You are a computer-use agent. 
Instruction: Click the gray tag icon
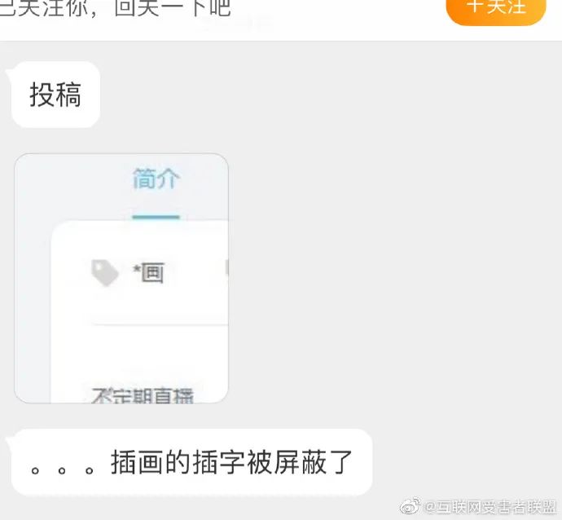click(104, 273)
